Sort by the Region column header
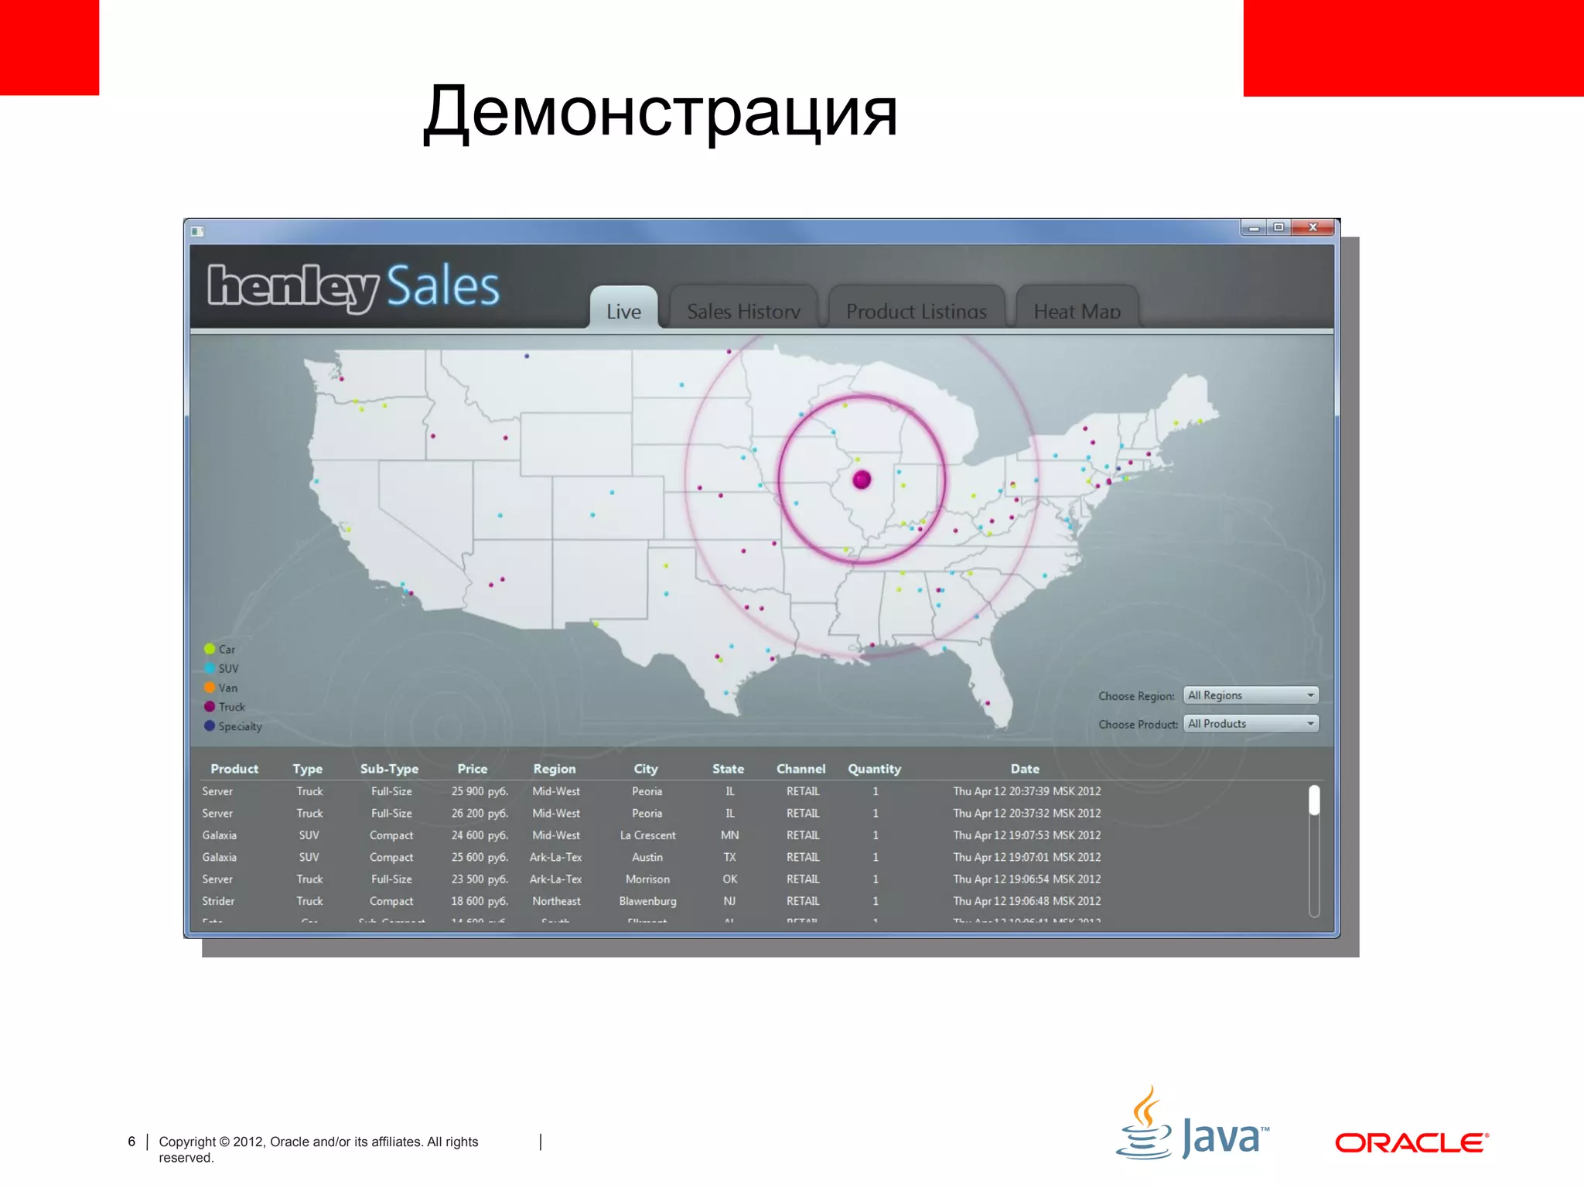Screen dimensions: 1584x1188 555,769
